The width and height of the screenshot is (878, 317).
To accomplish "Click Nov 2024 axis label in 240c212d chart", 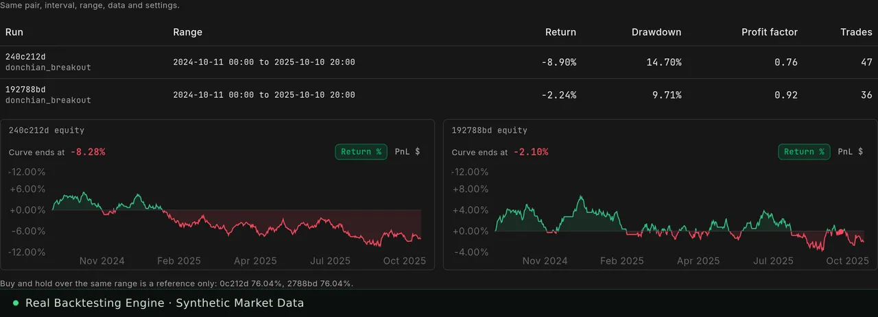I will (102, 260).
